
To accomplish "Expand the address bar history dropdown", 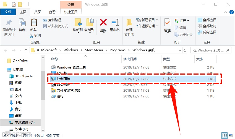I will pyautogui.click(x=180, y=50).
